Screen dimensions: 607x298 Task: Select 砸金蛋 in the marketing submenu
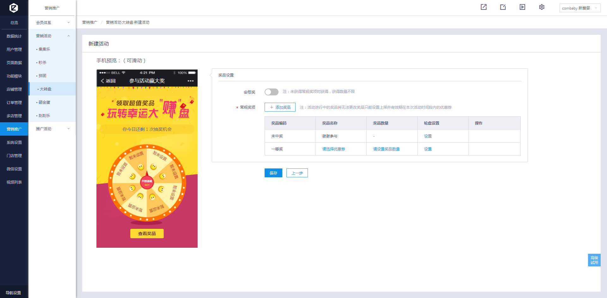(44, 102)
